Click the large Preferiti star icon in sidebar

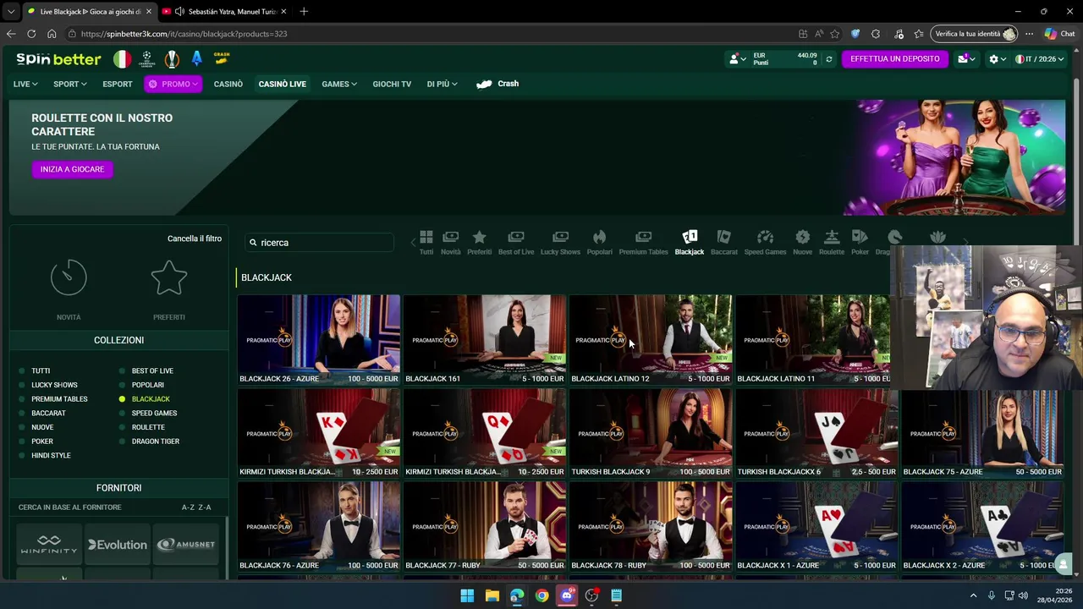169,277
